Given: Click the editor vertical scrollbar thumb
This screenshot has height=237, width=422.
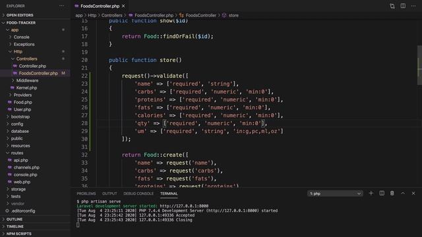Looking at the screenshot, I should pos(419,65).
